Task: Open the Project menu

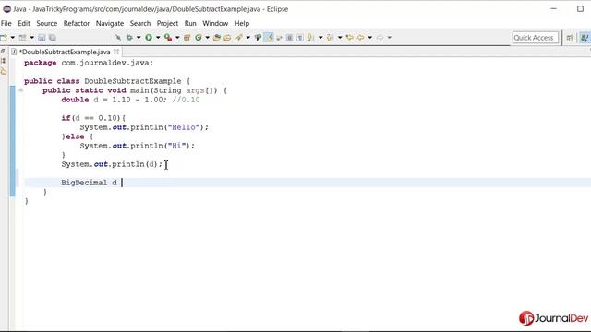Action: [167, 23]
